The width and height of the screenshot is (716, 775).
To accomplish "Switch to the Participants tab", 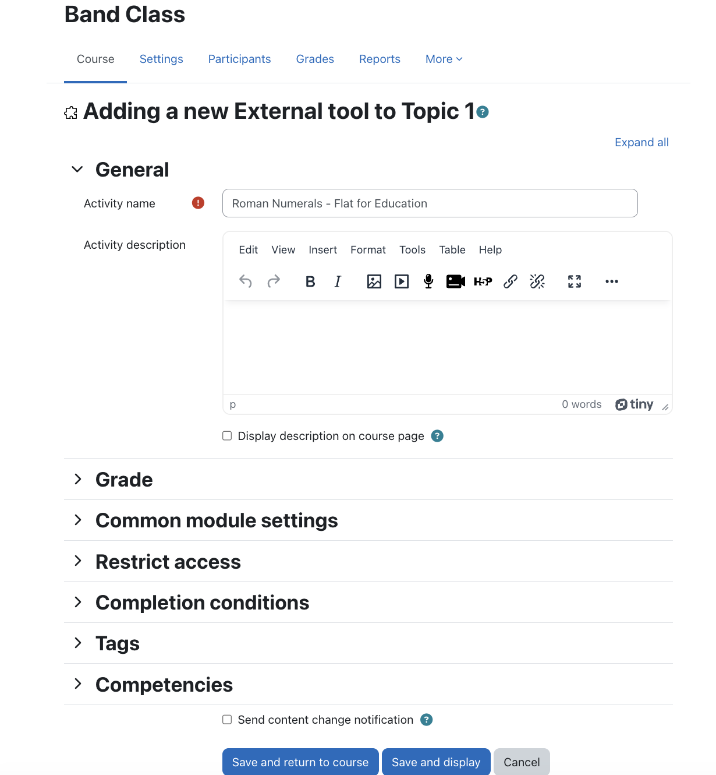I will [239, 59].
